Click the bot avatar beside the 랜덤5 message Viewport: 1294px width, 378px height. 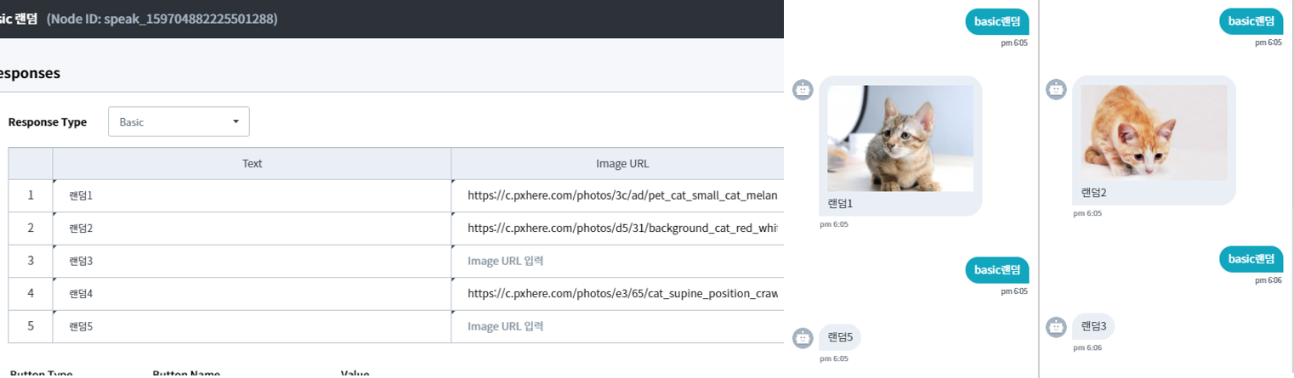pyautogui.click(x=803, y=337)
